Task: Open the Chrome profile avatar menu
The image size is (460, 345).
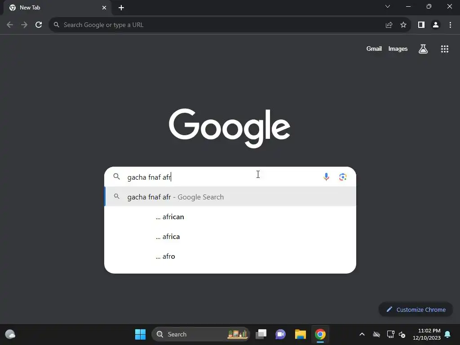Action: [436, 25]
